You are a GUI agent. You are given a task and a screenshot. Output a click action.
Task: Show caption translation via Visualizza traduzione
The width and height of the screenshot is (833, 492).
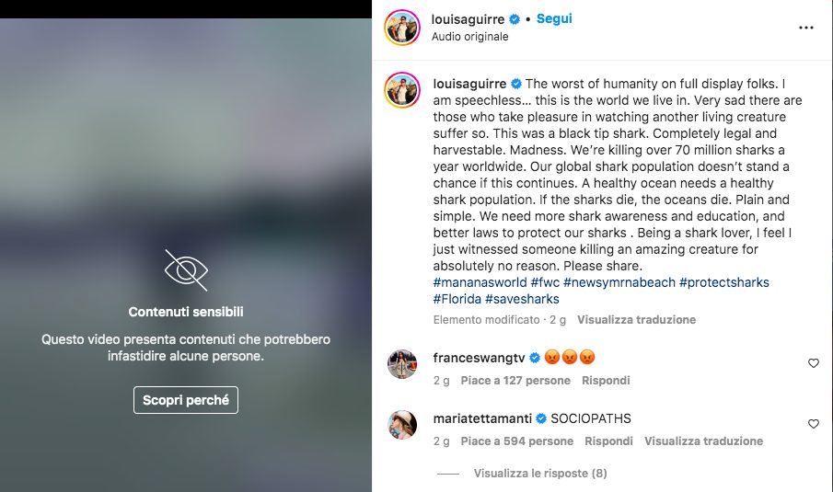click(x=636, y=320)
